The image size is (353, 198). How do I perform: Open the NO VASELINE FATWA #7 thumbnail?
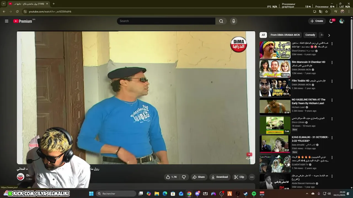[x=275, y=106]
